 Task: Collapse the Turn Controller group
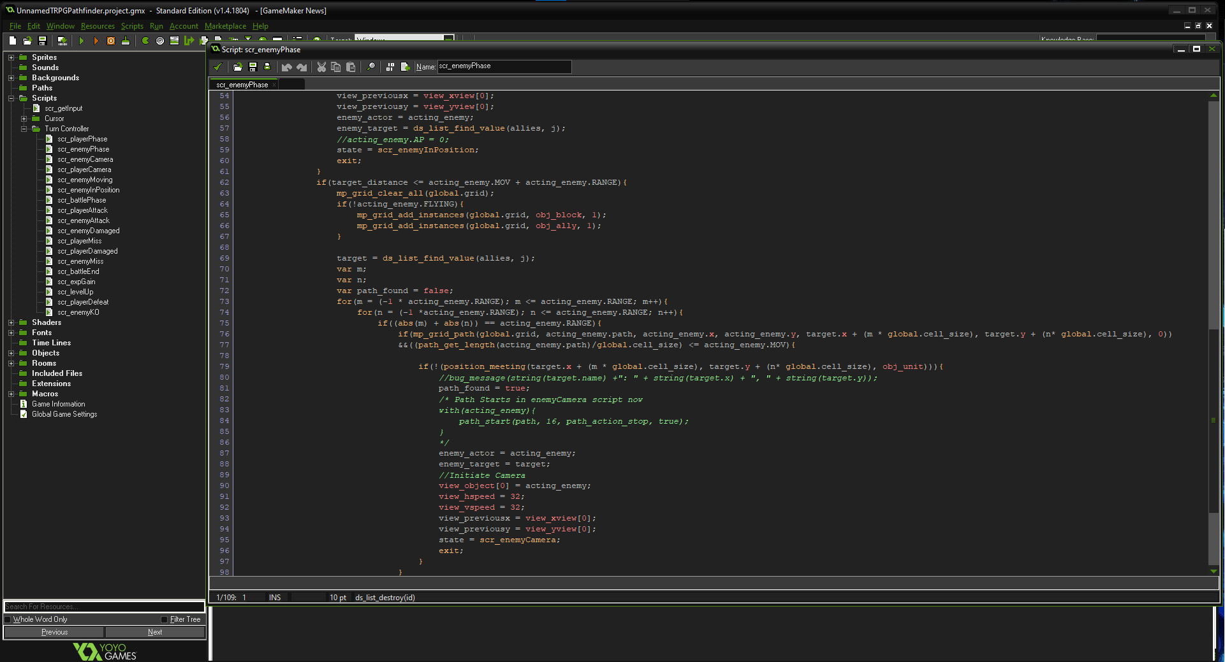click(24, 129)
